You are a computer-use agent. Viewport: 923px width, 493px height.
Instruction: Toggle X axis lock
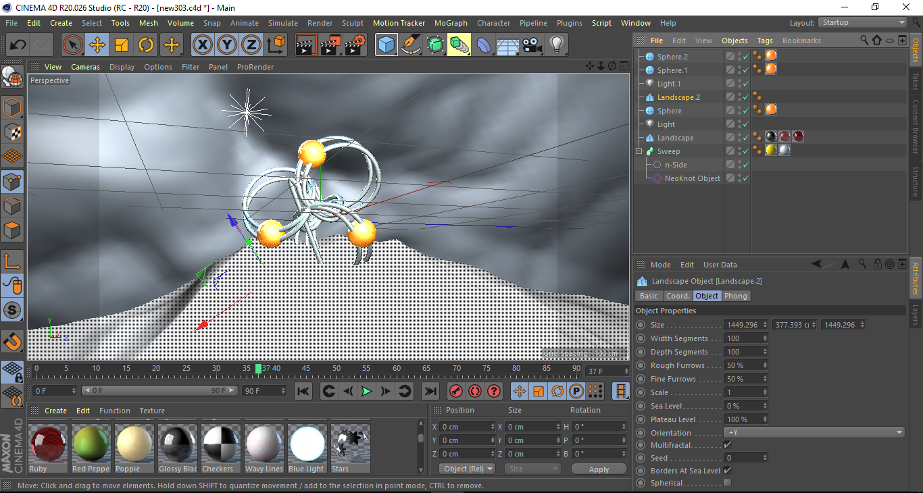point(202,45)
